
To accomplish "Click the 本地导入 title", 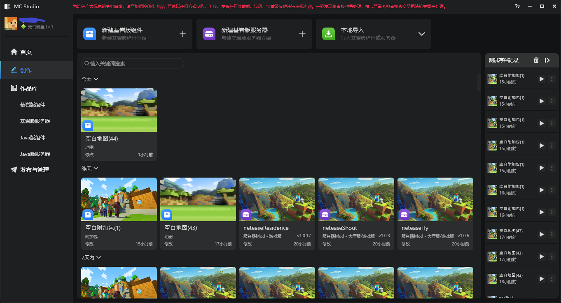I will pos(353,30).
